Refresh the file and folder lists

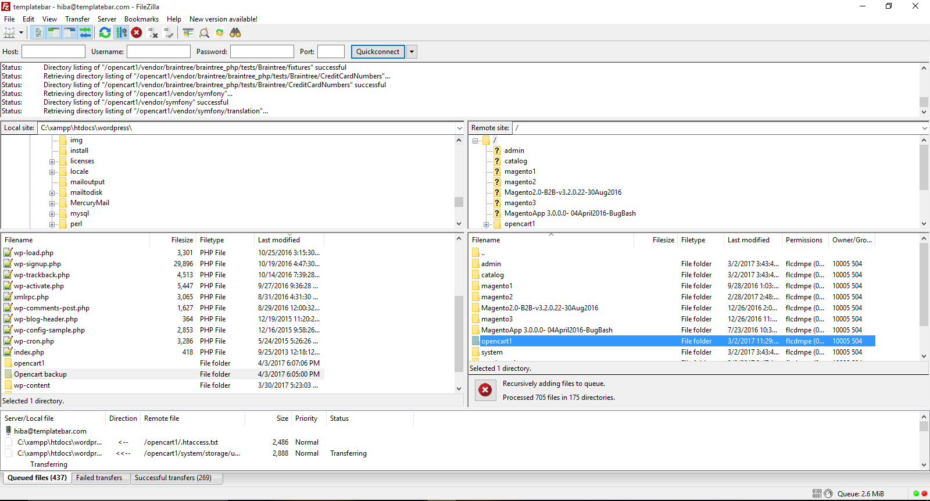(x=105, y=33)
